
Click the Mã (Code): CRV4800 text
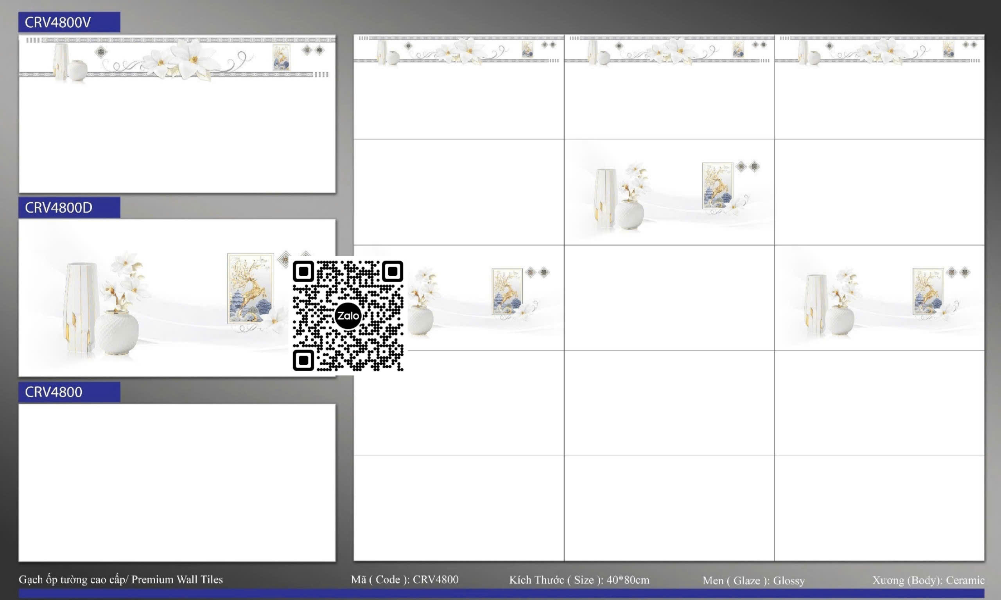[x=405, y=579]
